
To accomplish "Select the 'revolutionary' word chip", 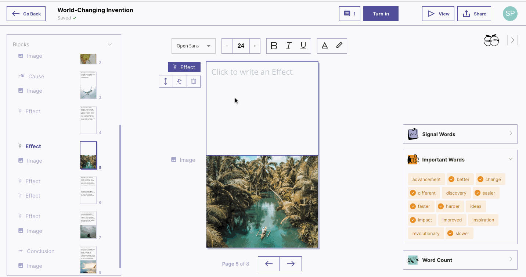I will 426,234.
